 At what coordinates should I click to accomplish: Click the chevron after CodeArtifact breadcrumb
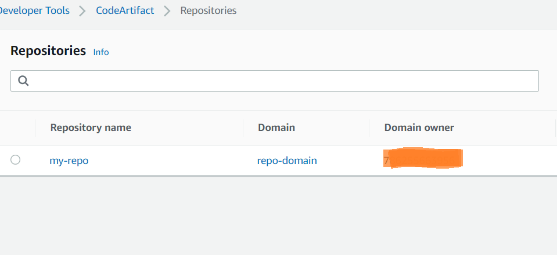(167, 11)
